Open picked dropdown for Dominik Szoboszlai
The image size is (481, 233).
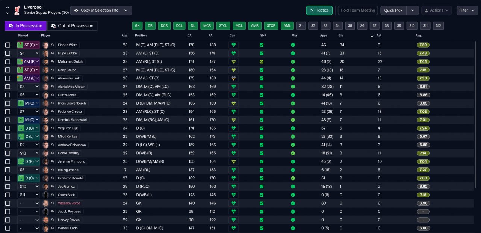point(29,120)
